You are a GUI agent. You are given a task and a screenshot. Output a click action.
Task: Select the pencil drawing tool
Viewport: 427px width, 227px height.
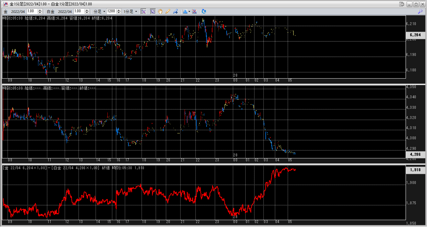pos(168,11)
